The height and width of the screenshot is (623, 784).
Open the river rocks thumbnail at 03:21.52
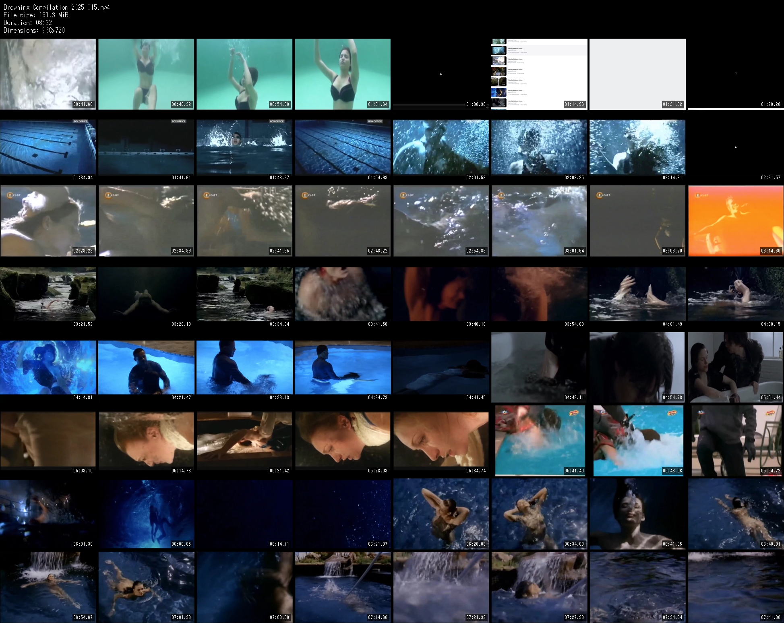coord(48,294)
